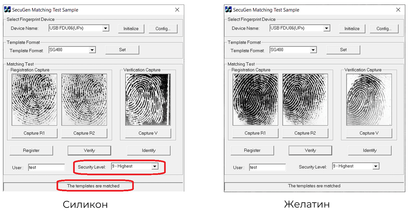The image size is (409, 211).
Task: Open Config... in the Желатин window
Action: tap(384, 29)
